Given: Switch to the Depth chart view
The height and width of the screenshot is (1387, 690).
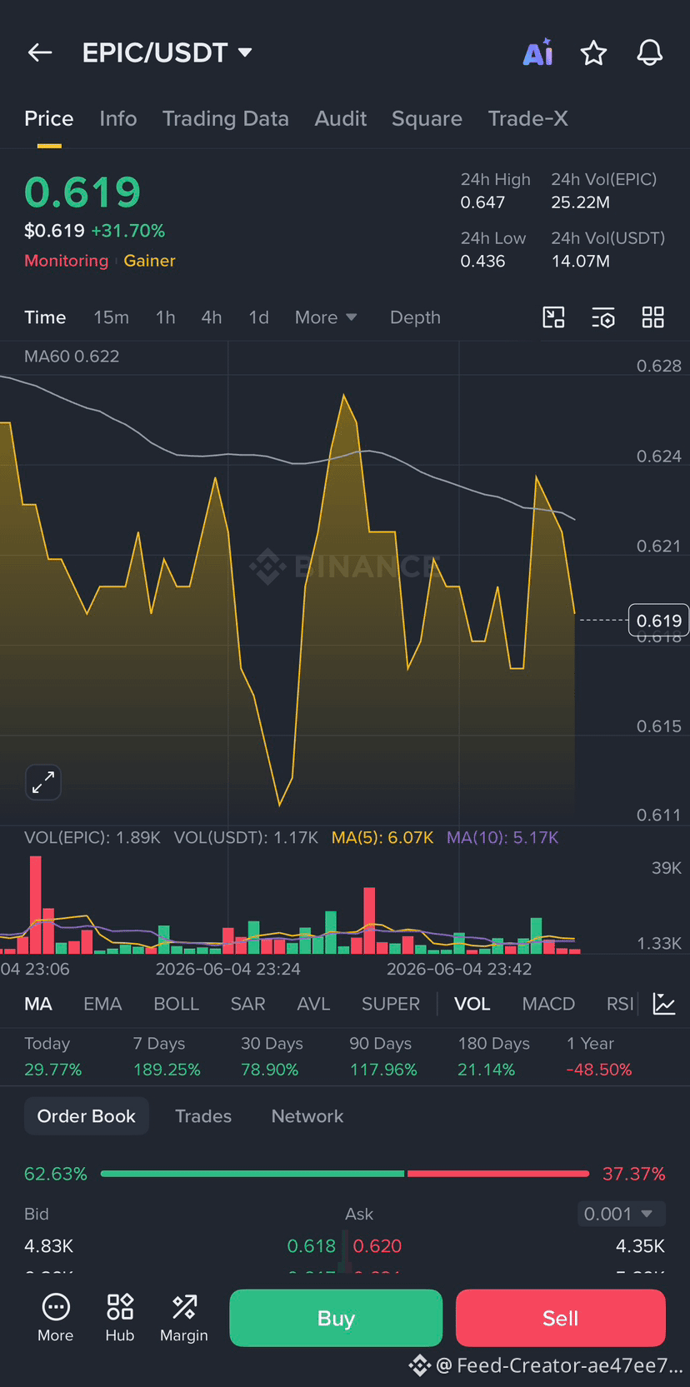Looking at the screenshot, I should point(415,317).
